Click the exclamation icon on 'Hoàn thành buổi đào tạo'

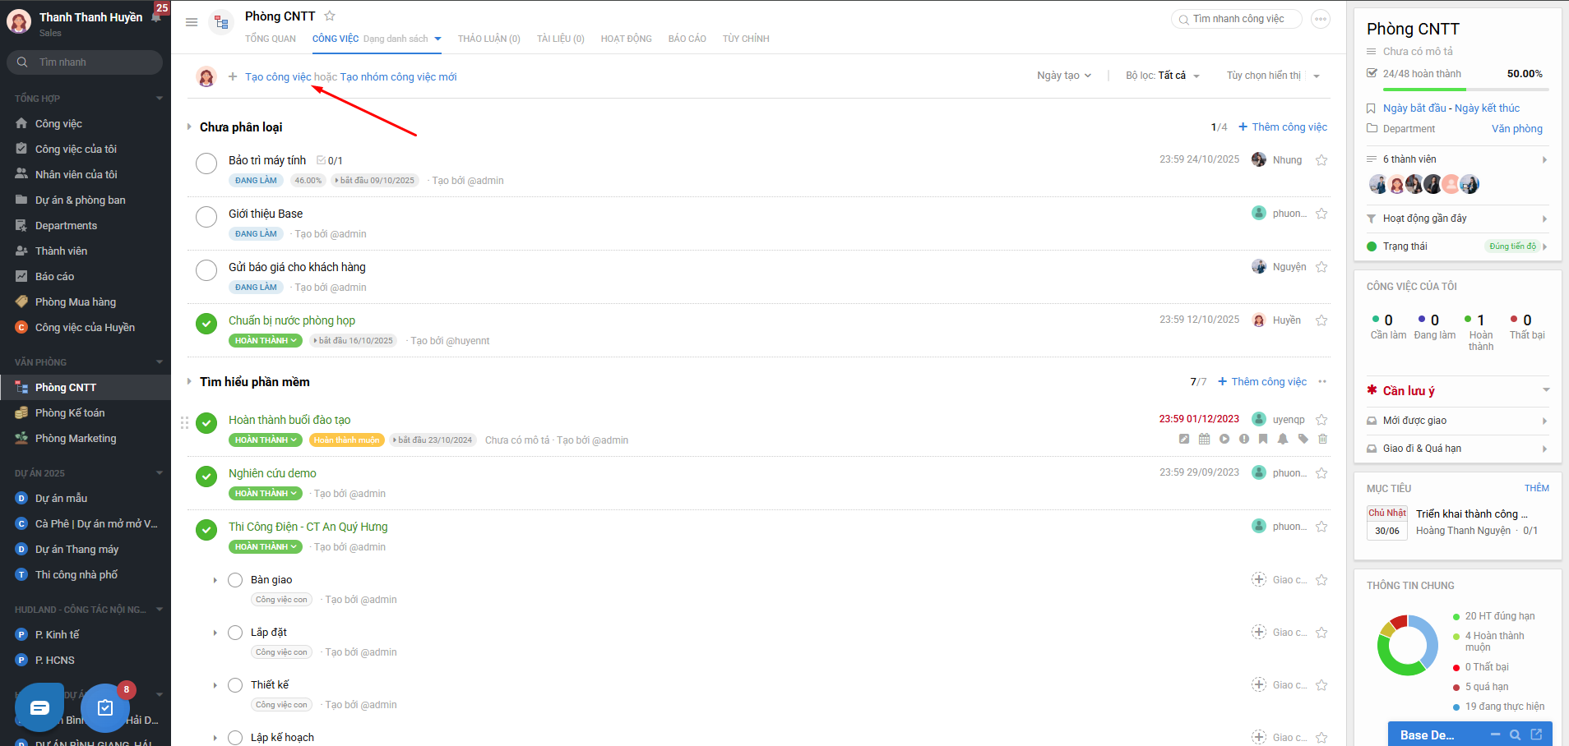point(1244,439)
